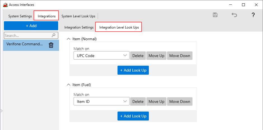Screen dimensions: 263x130
Task: Click the blue + Add button
Action: 31,26
